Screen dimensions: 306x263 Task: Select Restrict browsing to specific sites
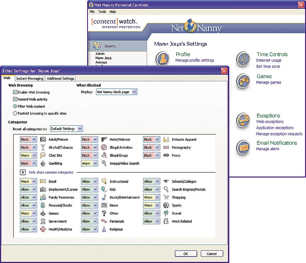tap(15, 113)
